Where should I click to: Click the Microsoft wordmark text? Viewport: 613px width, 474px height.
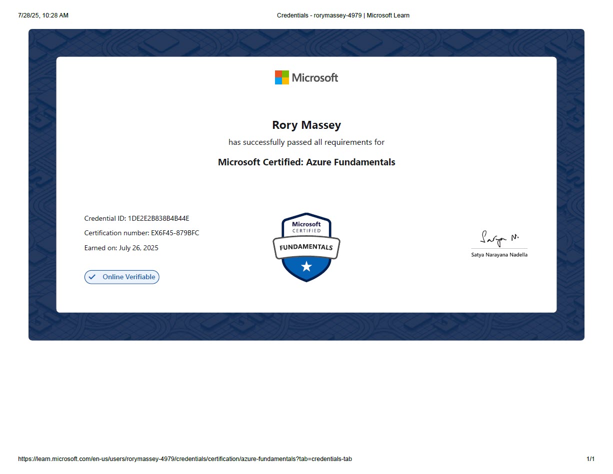pyautogui.click(x=314, y=78)
